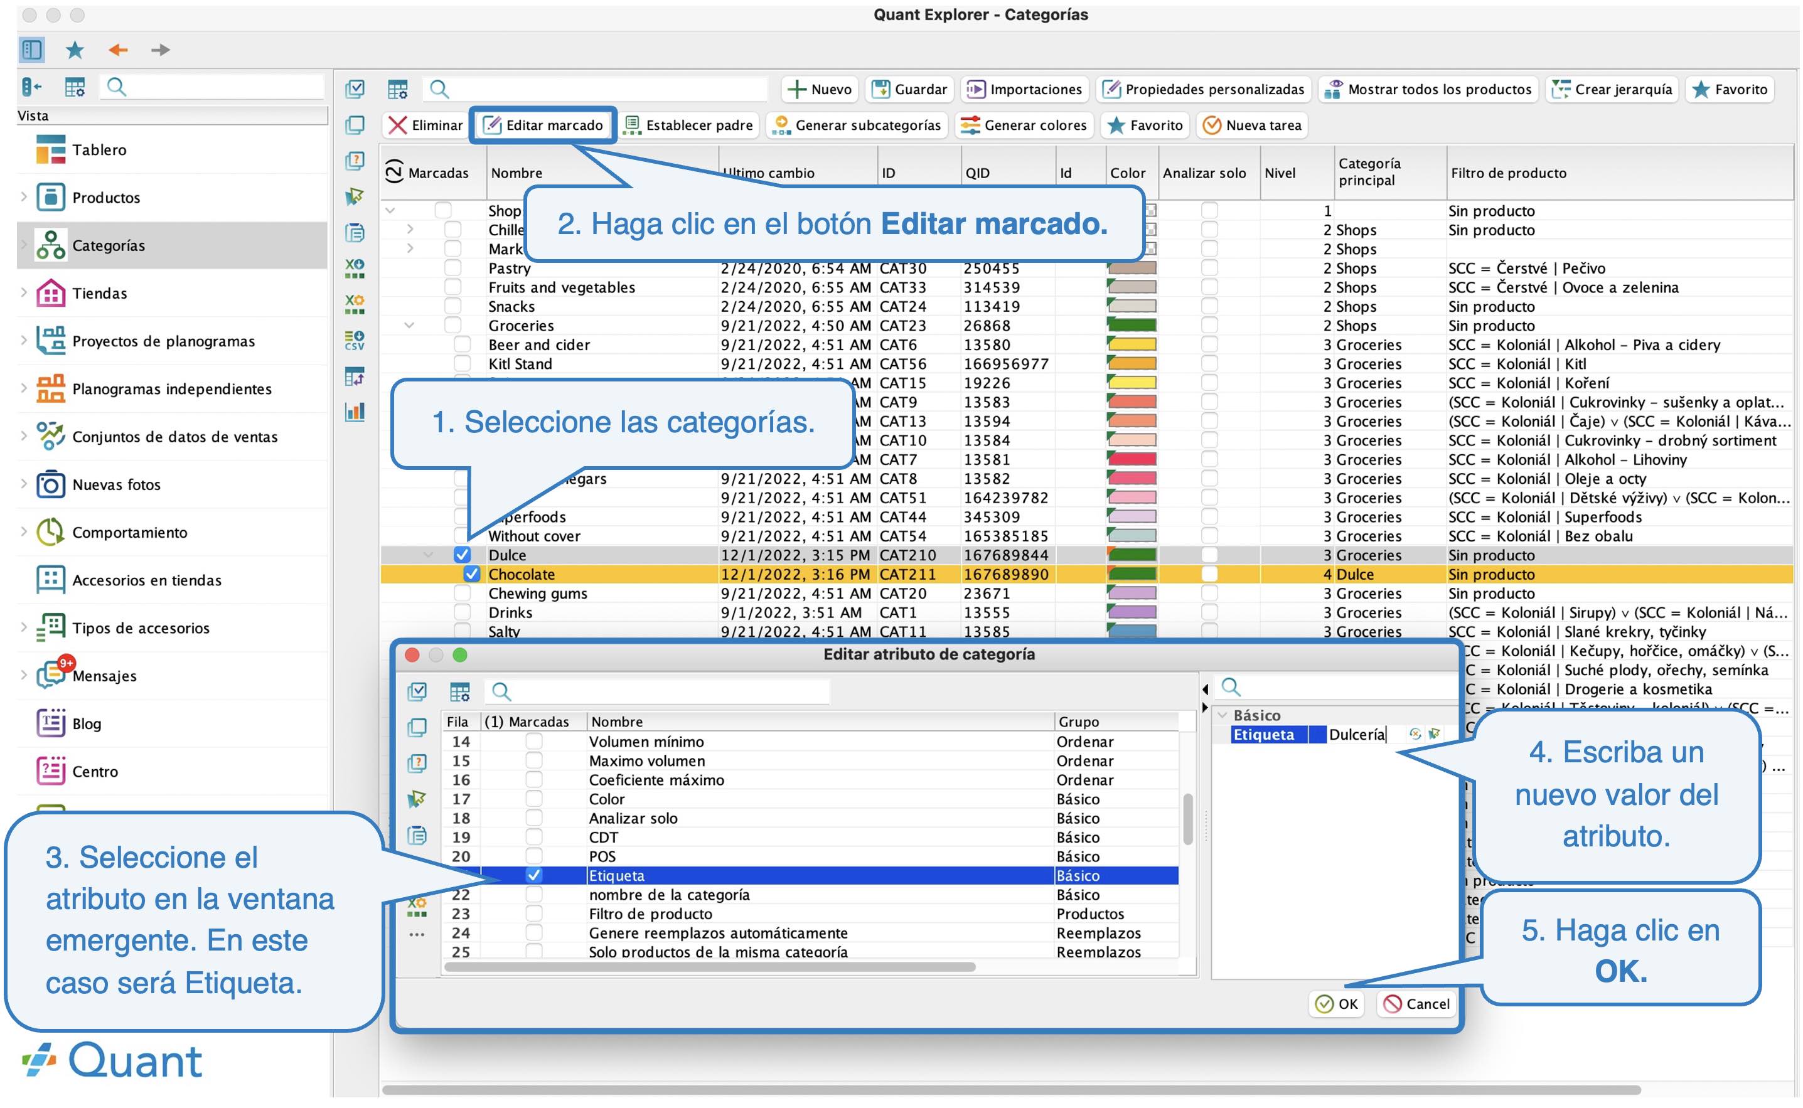Click the Comportamiento icon
Screen dimensions: 1803x1108
pyautogui.click(x=51, y=532)
